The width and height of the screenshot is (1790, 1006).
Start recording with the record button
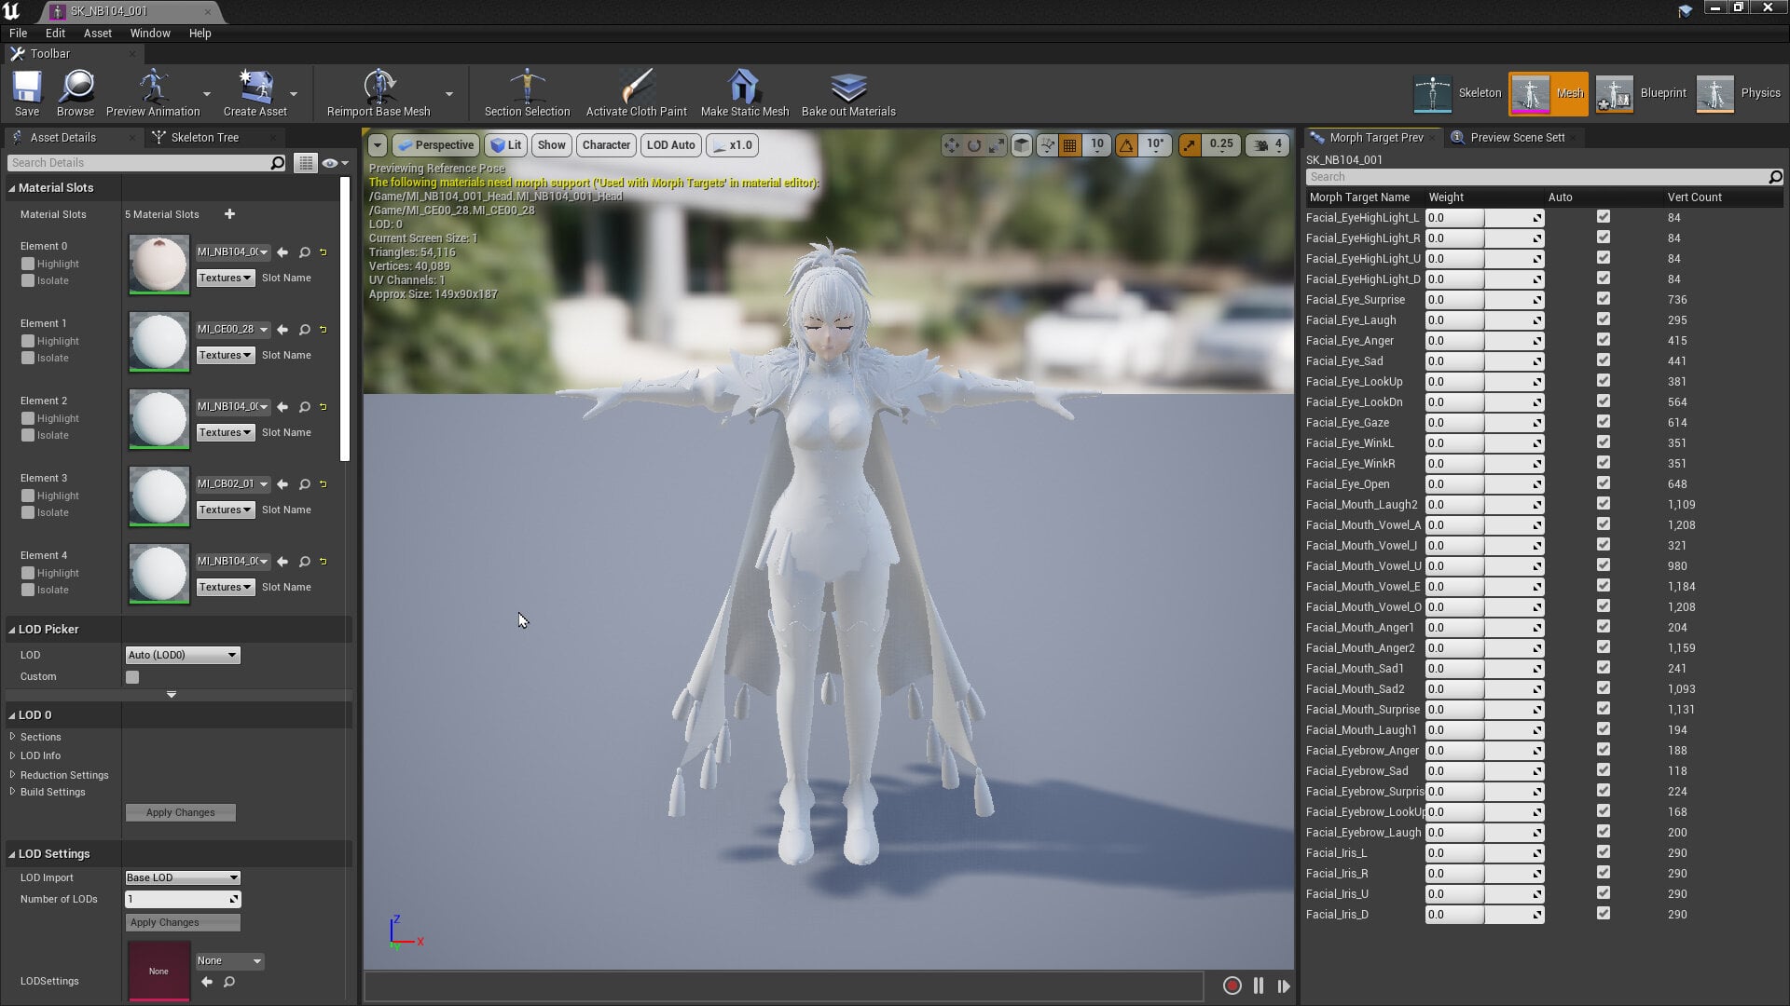pyautogui.click(x=1232, y=986)
